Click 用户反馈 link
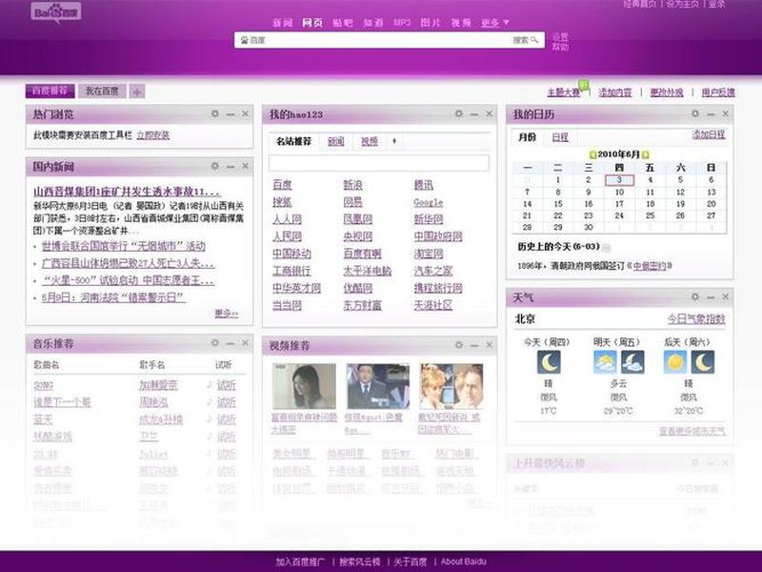Screen dimensions: 762x572 [718, 92]
